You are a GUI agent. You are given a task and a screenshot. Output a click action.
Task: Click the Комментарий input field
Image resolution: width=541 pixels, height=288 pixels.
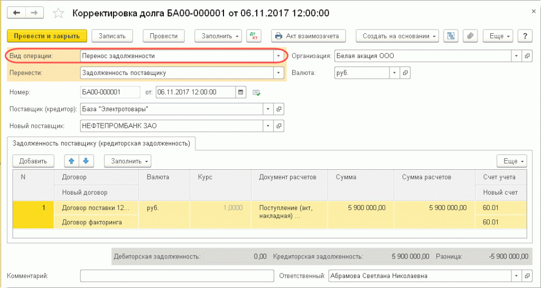point(177,276)
